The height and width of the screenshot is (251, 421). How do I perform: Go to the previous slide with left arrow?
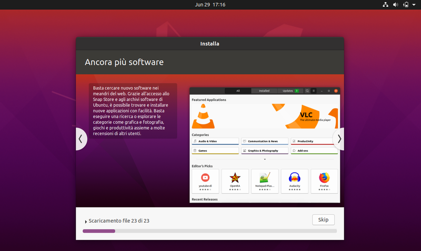81,139
